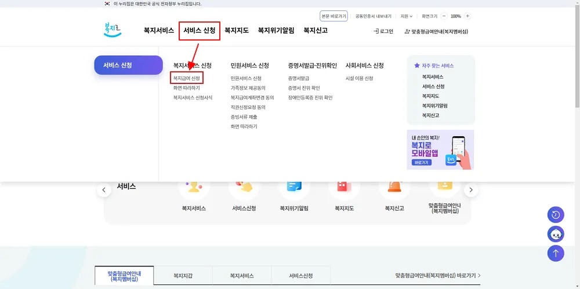Screen dimensions: 580x289
Task: Open the 복지지도 top menu
Action: pyautogui.click(x=237, y=31)
